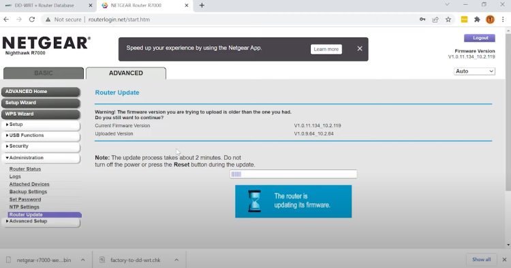Open the Router Status link
Image resolution: width=511 pixels, height=268 pixels.
click(x=25, y=169)
